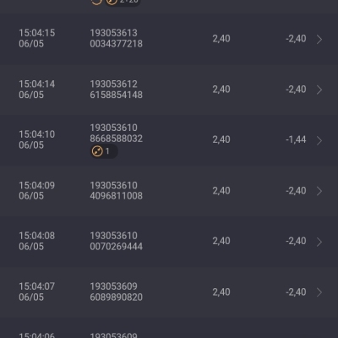The width and height of the screenshot is (338, 338).
Task: Select round ID 193053612 6158854148
Action: pyautogui.click(x=116, y=90)
